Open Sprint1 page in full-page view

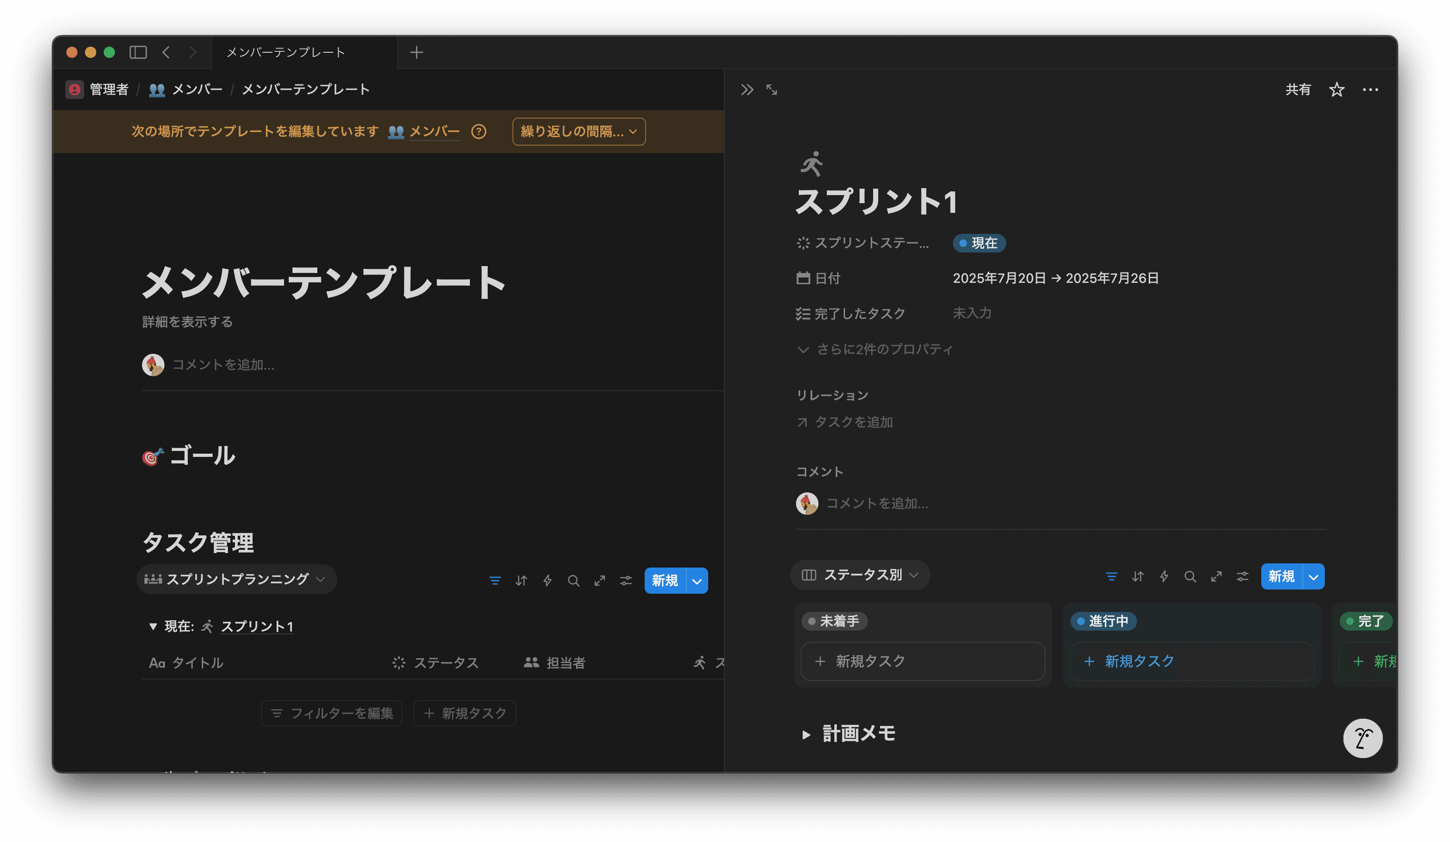(772, 90)
